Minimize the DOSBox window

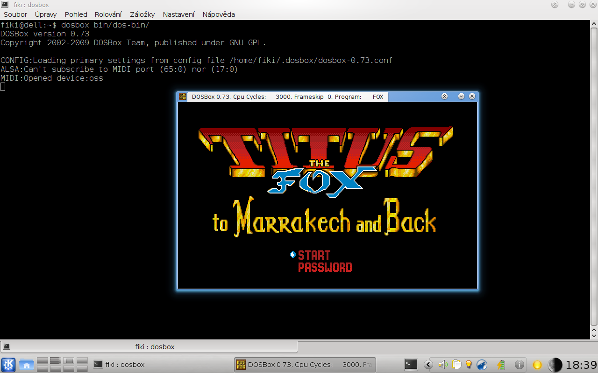tap(461, 97)
